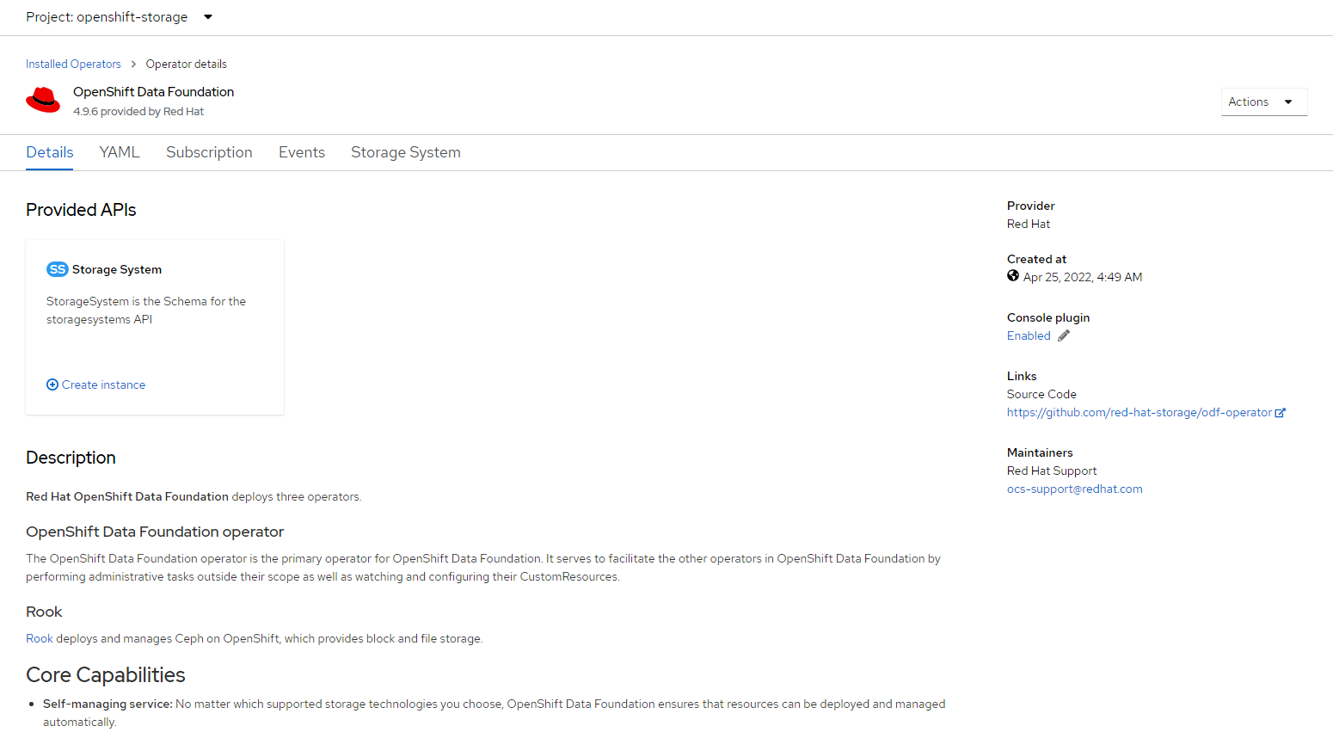
Task: Click the SS Storage System badge icon
Action: (57, 269)
